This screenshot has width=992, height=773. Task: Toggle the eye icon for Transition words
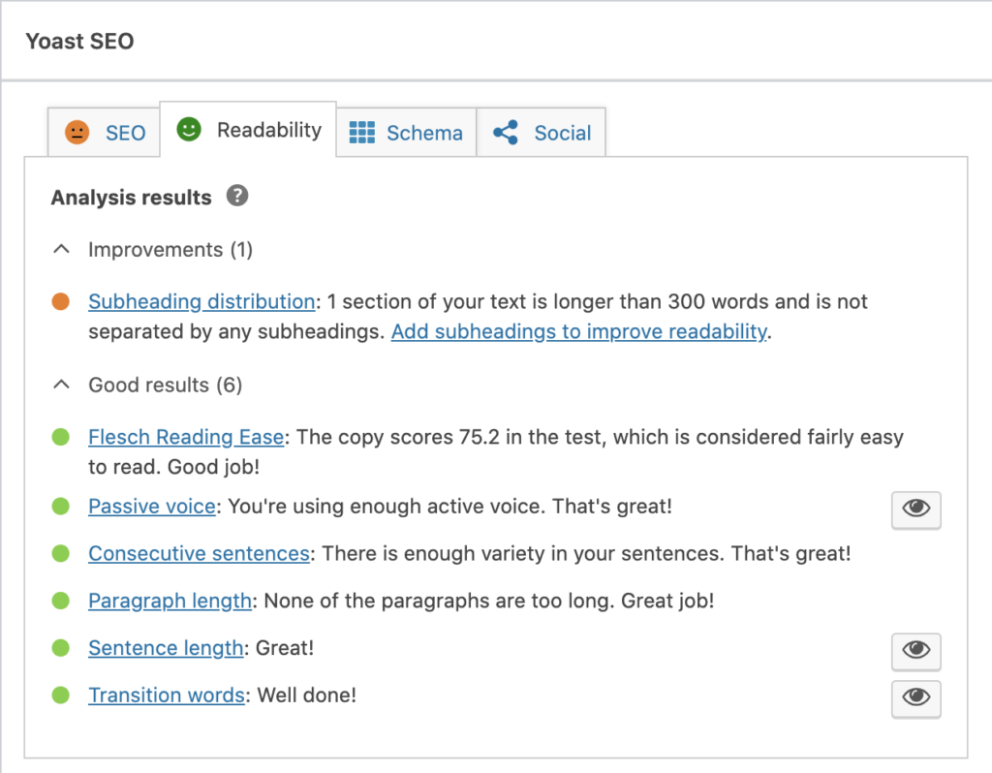click(x=915, y=698)
